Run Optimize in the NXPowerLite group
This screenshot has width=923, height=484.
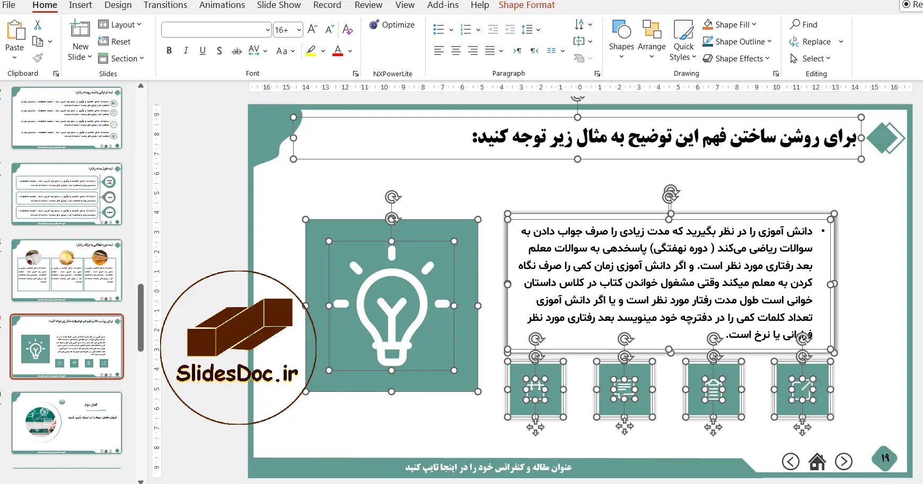(392, 24)
